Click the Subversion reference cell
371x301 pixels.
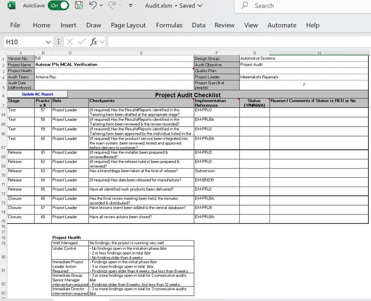tap(216, 173)
